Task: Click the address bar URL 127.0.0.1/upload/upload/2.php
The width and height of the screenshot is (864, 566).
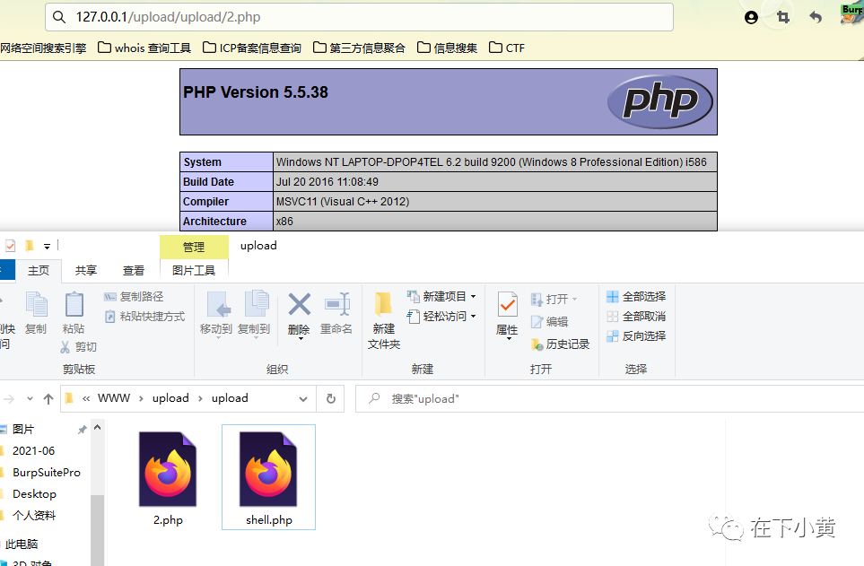Action: 168,17
